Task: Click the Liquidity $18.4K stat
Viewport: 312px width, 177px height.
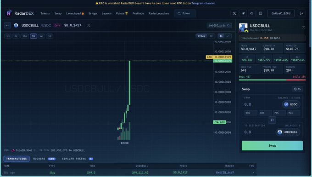Action: 272,48
